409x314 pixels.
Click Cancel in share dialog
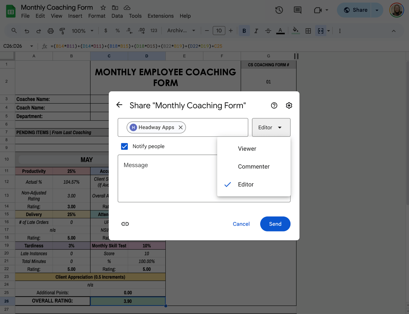(x=241, y=224)
